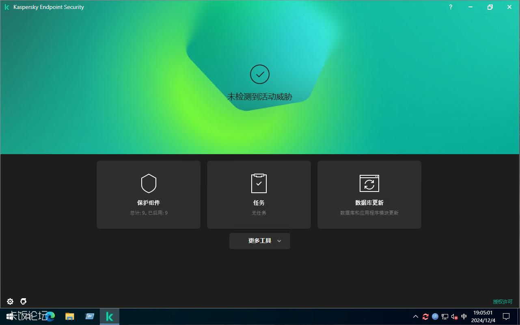Click the database update refresh icon
The image size is (520, 325).
point(369,183)
